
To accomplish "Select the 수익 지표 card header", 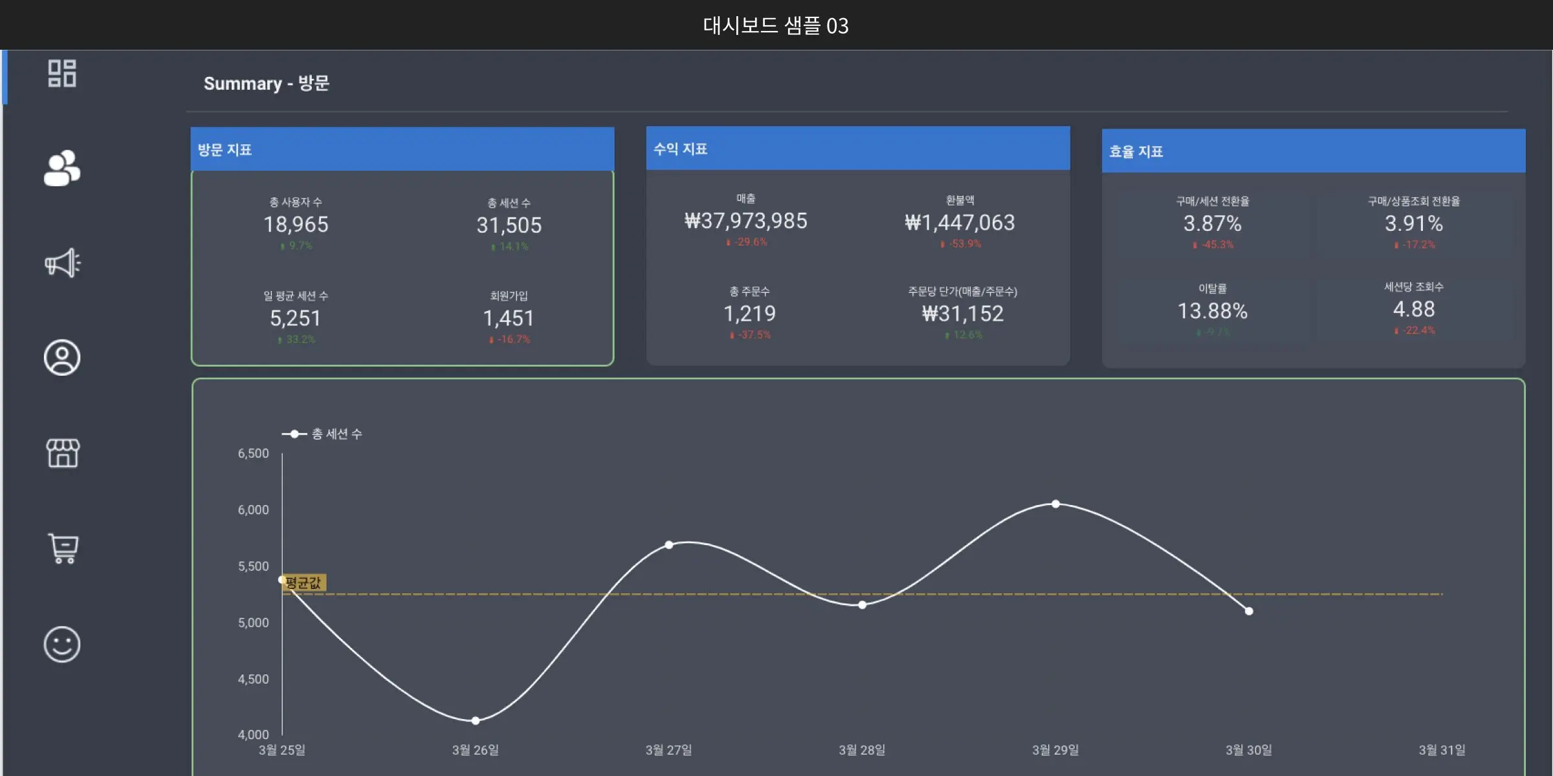I will point(858,149).
